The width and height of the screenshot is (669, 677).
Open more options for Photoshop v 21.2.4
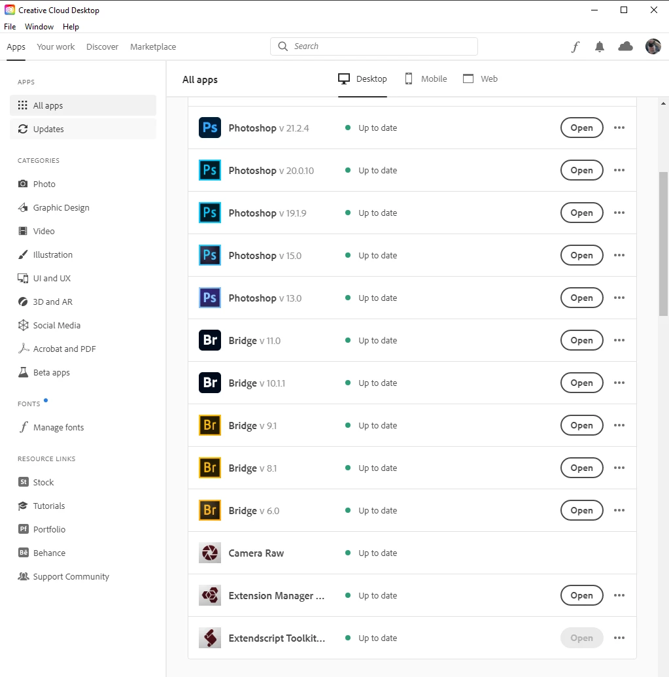point(619,128)
